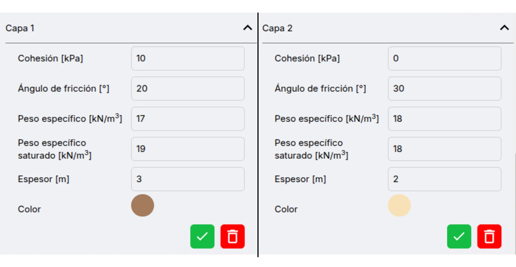
Task: Click the Capa 2 Espesor input field
Action: [444, 179]
